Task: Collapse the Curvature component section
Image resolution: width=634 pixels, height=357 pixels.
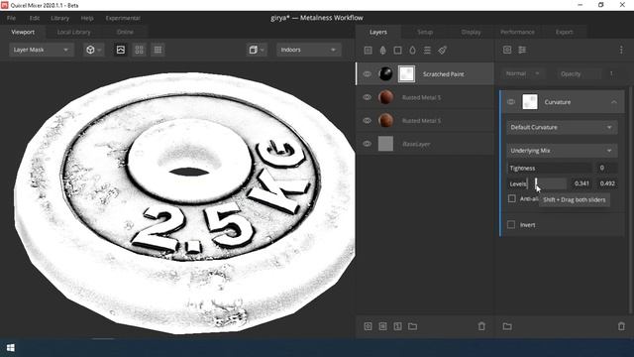Action: coord(614,102)
